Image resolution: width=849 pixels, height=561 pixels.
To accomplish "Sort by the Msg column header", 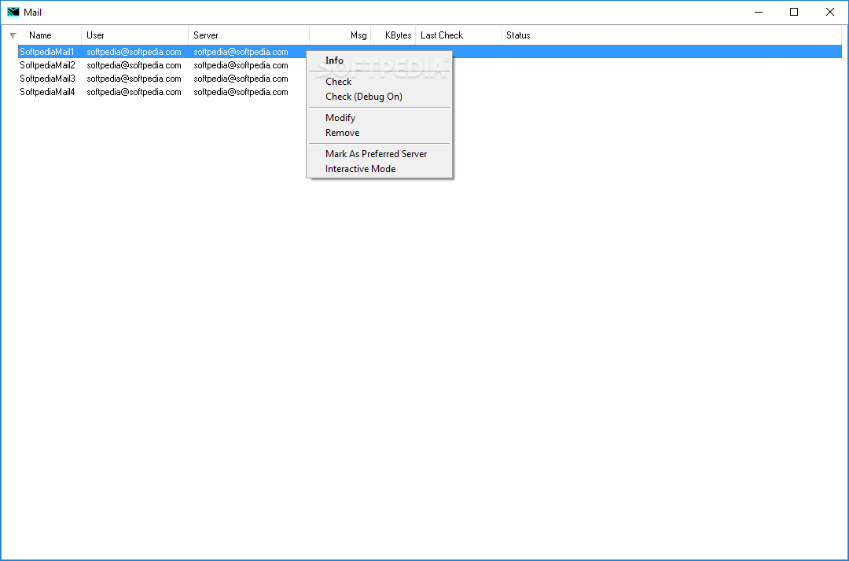I will pos(340,35).
